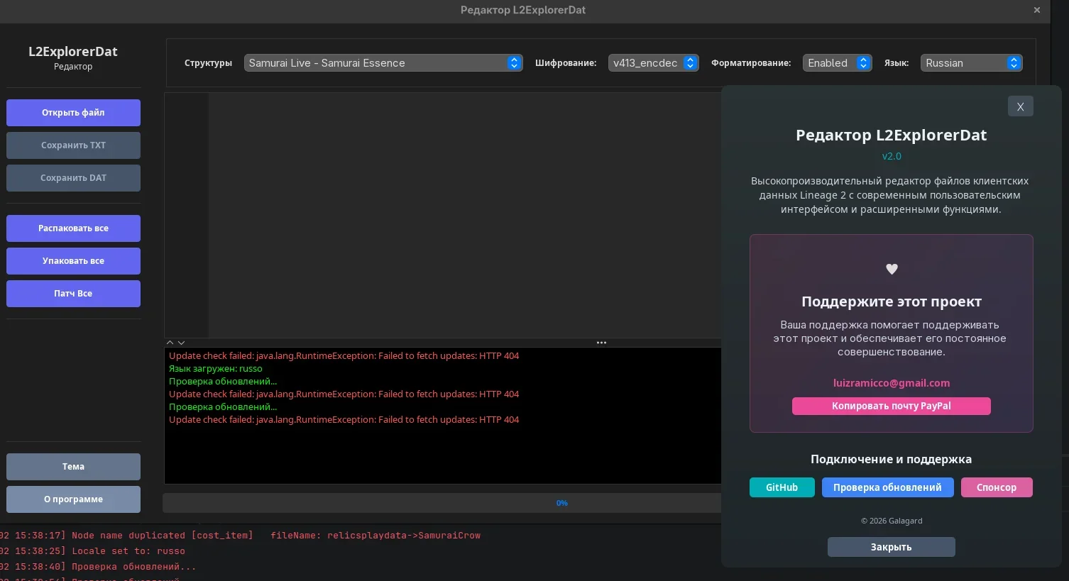Click the Упаковать все button
Viewport: 1069px width, 581px height.
[x=73, y=261]
